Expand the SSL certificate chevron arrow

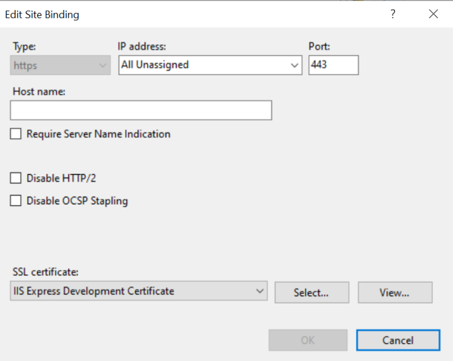[x=260, y=291]
